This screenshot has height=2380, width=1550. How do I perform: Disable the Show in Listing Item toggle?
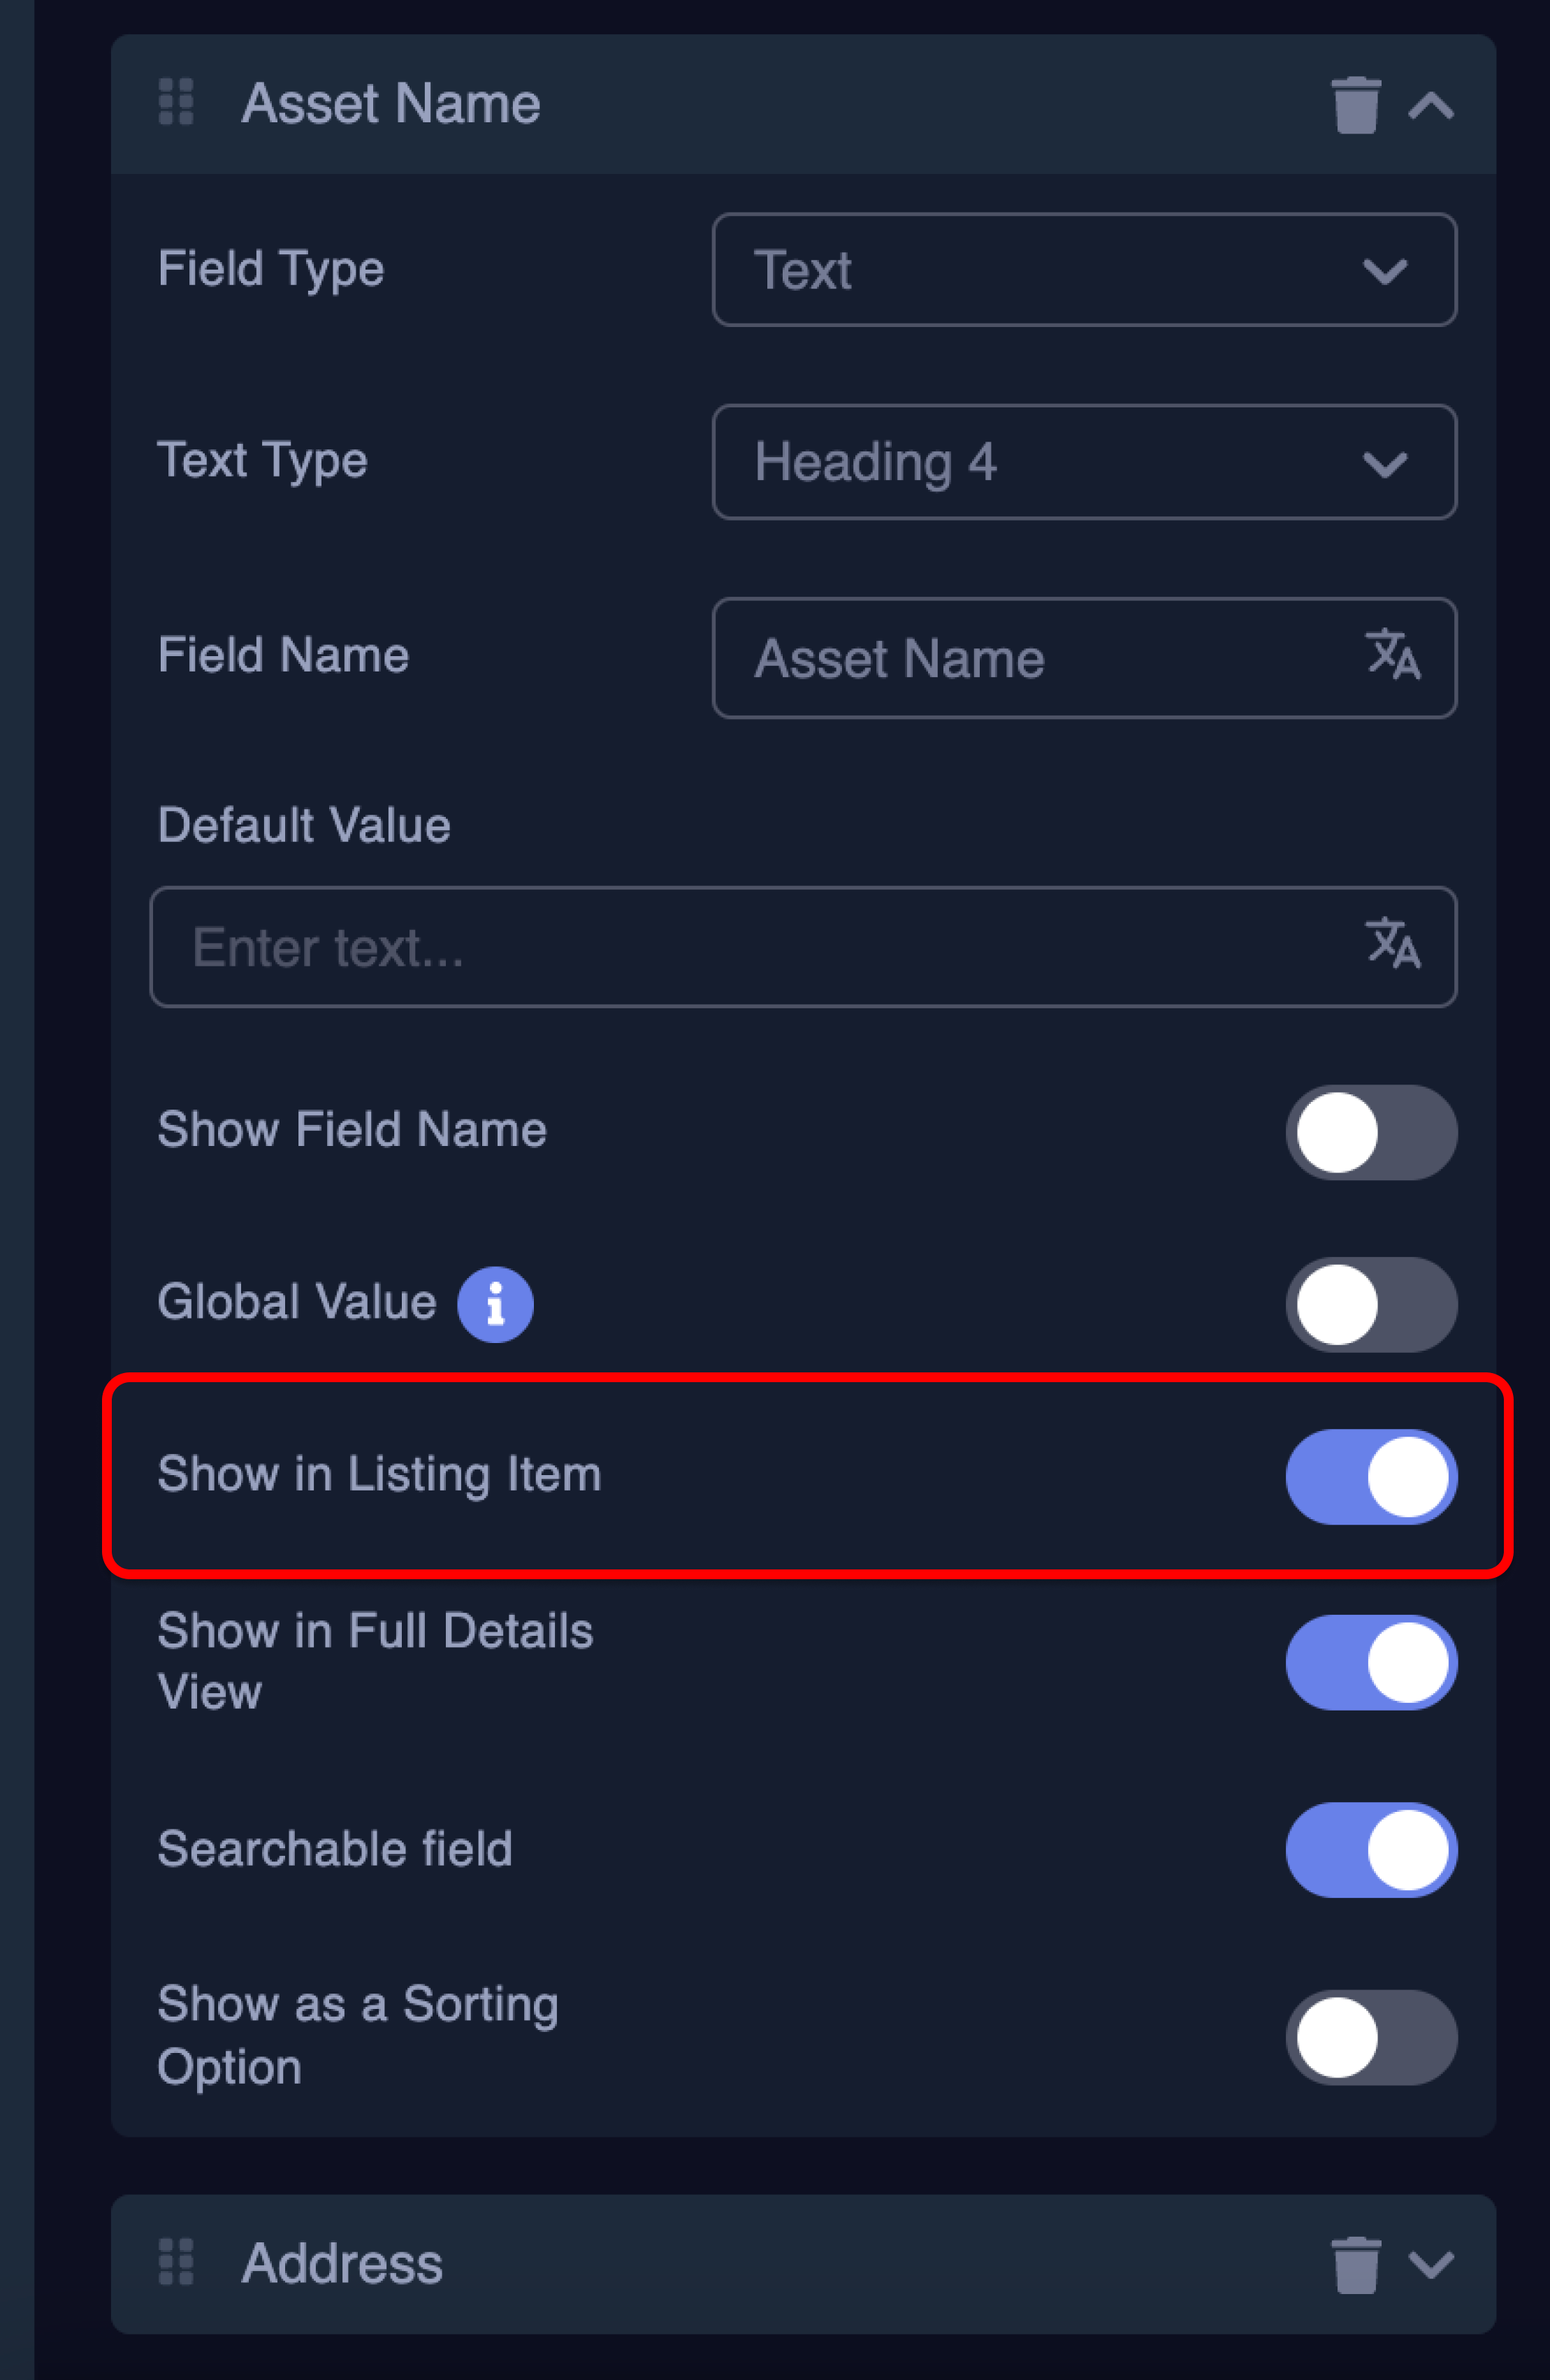(x=1371, y=1476)
